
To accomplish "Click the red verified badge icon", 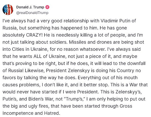I will click(47, 7).
